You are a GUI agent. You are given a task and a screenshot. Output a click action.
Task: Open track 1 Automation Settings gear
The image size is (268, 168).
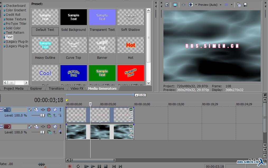[x=49, y=110]
